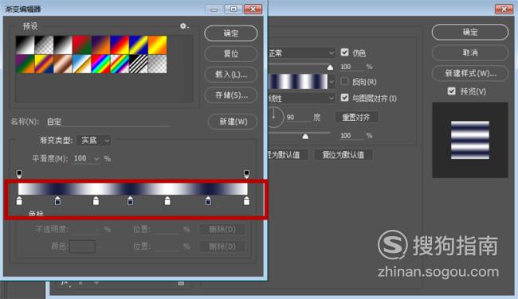Choose the copper gradient preset
The image size is (518, 299).
point(63,64)
